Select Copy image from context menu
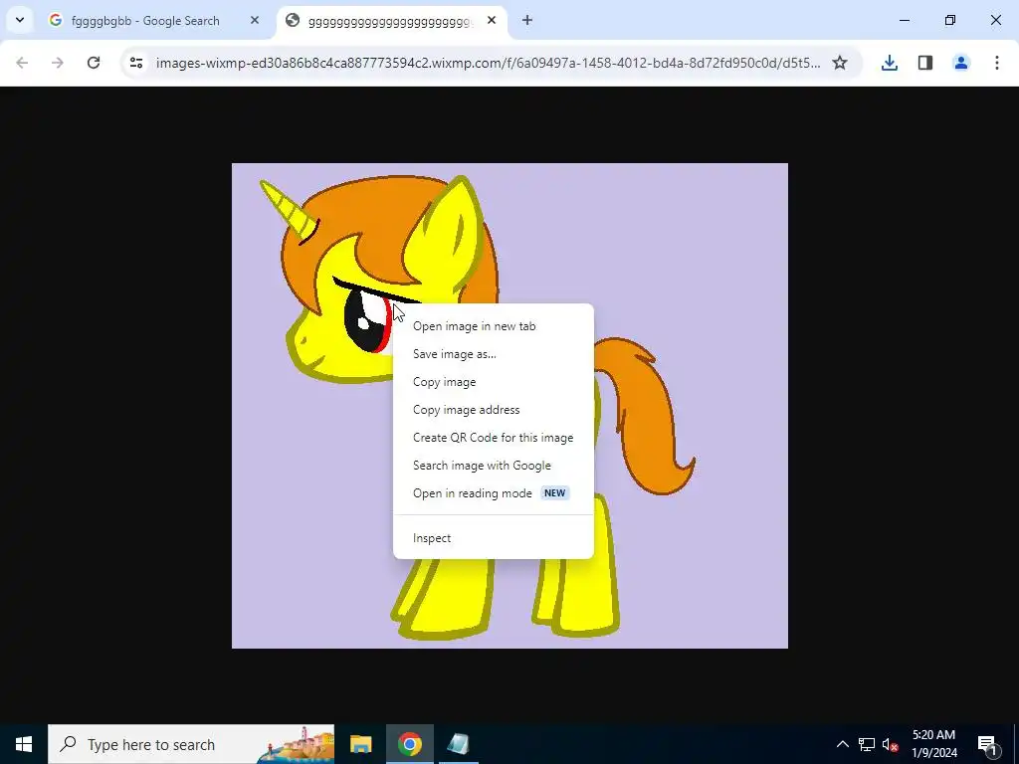This screenshot has height=764, width=1019. 494,382
